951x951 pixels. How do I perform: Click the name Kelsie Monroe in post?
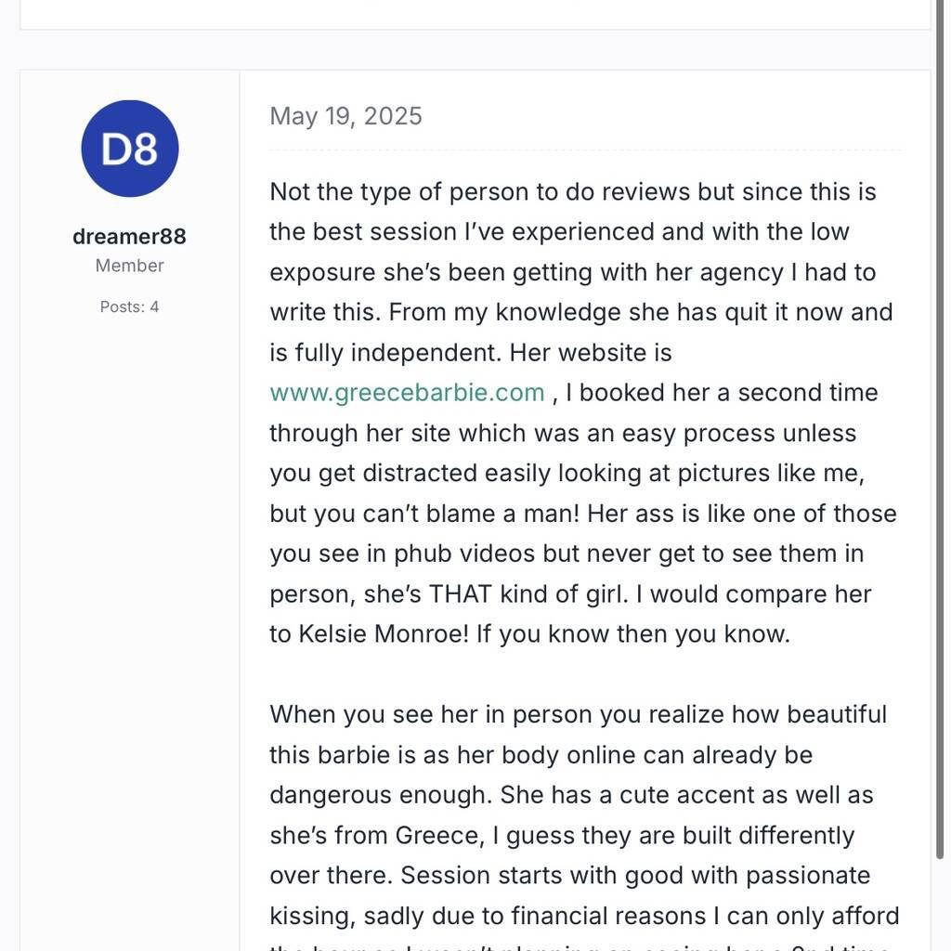point(383,634)
